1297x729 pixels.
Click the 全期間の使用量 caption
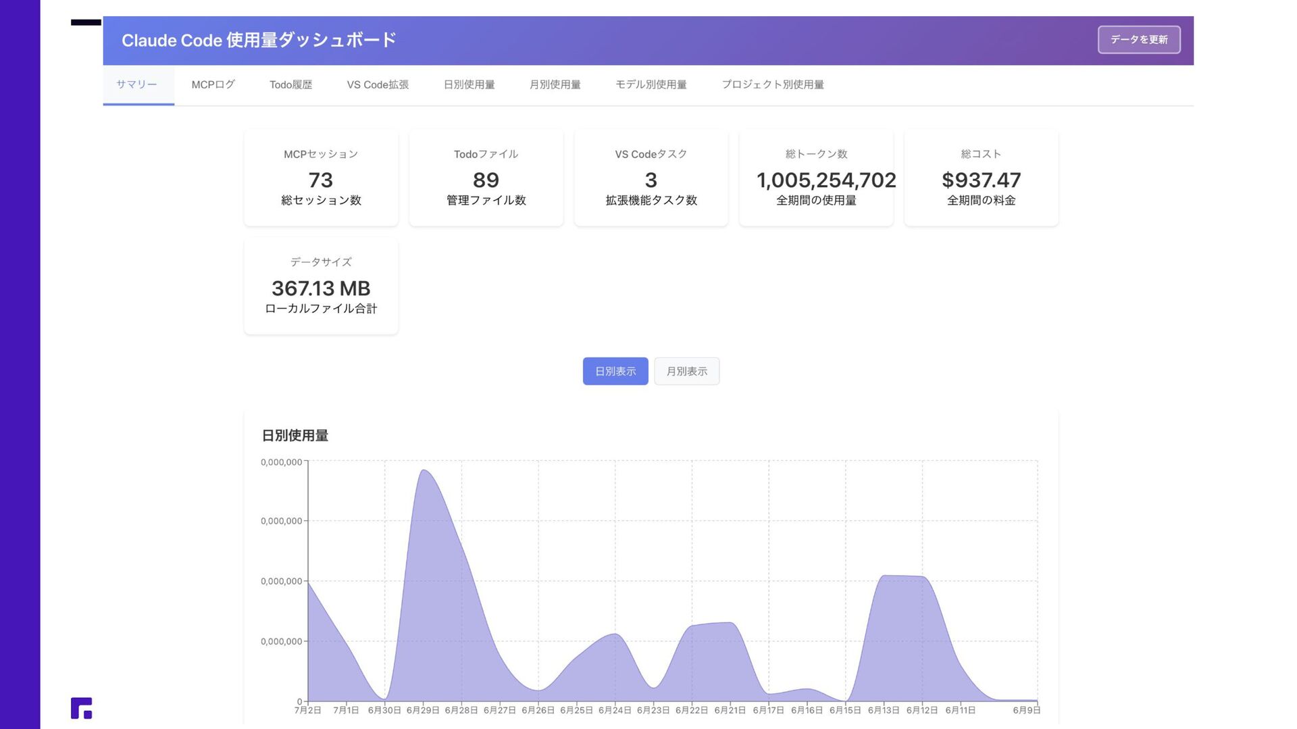click(x=816, y=200)
